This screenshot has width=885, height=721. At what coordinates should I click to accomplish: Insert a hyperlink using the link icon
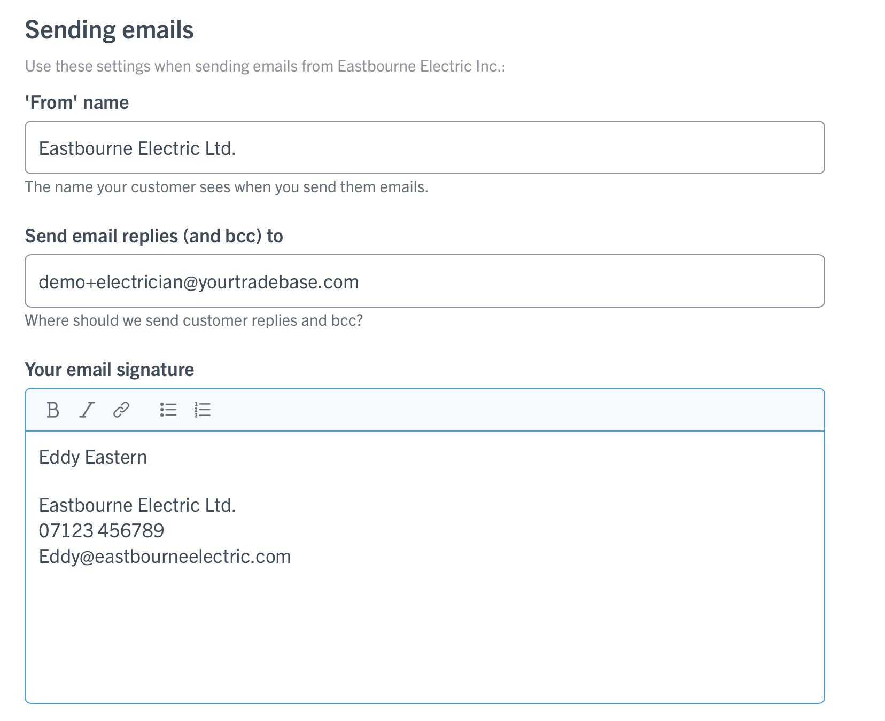pyautogui.click(x=121, y=410)
